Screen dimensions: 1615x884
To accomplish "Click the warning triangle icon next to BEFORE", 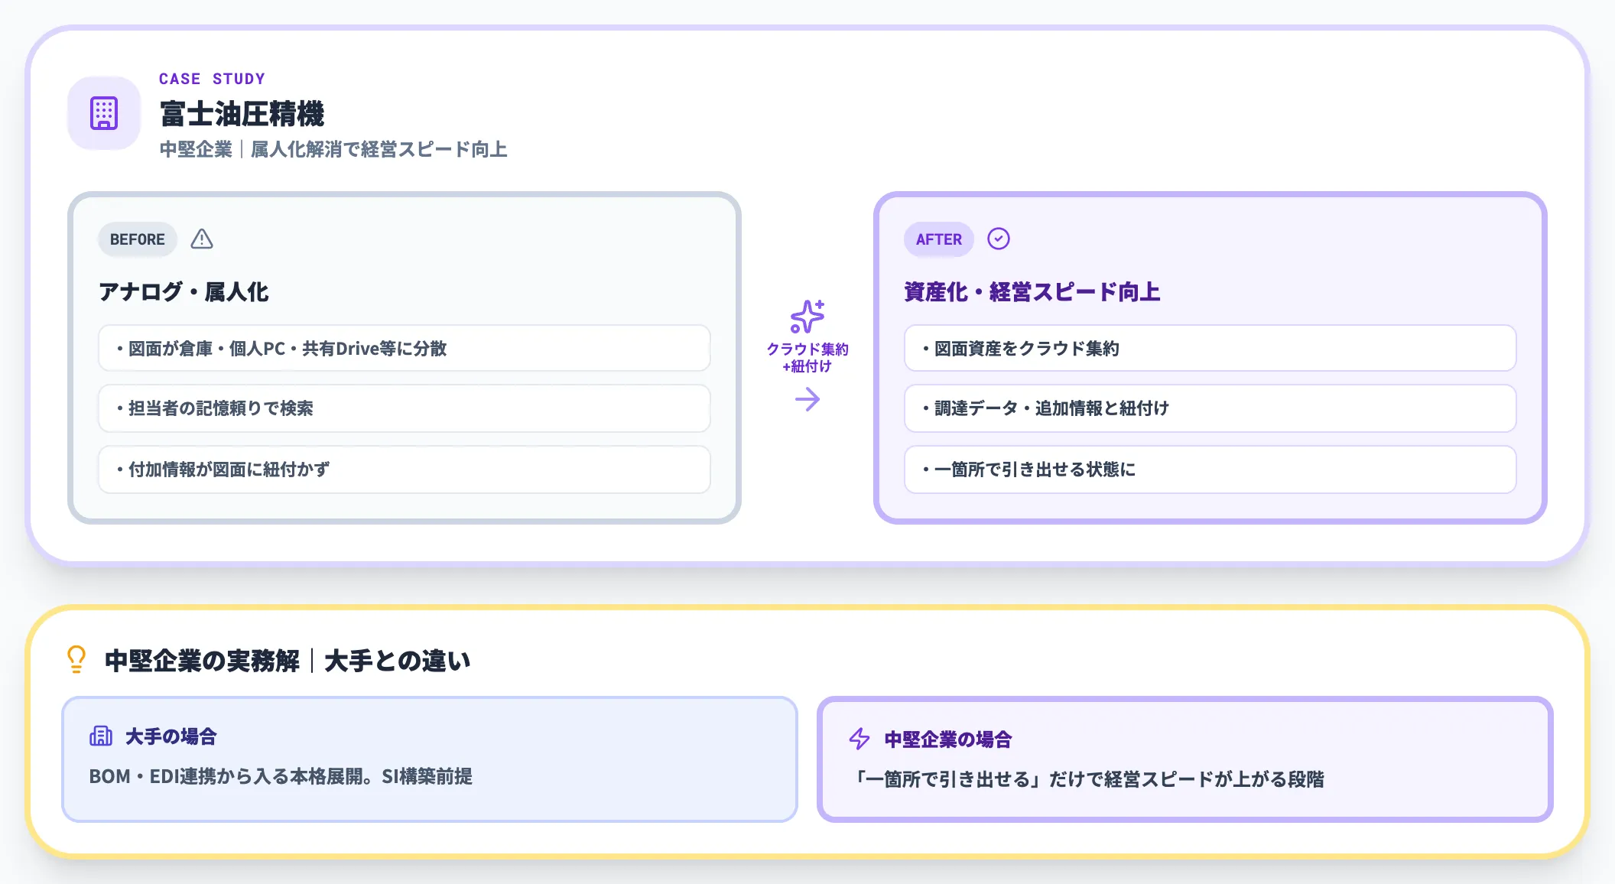I will 202,239.
